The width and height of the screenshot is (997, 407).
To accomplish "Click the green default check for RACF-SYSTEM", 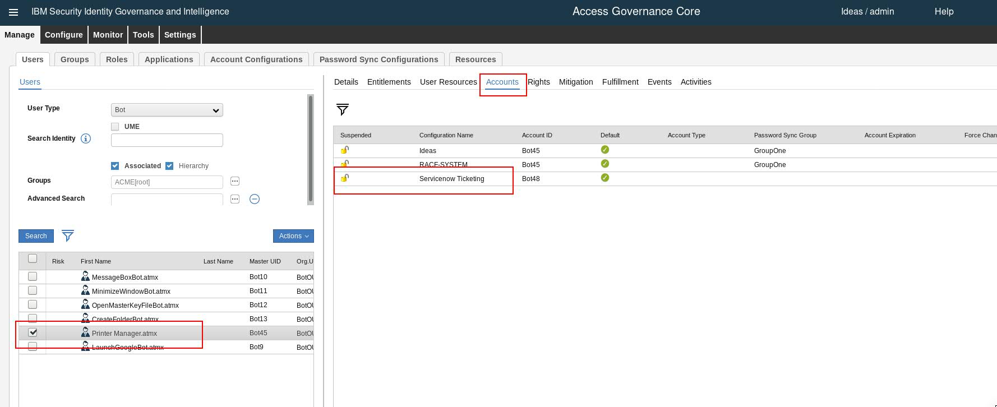I will [x=604, y=164].
